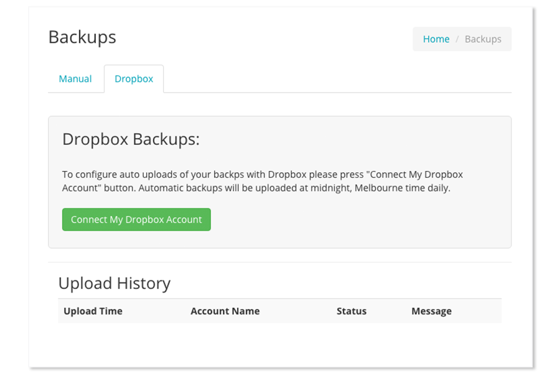The image size is (560, 373).
Task: Click the Status column header
Action: (352, 311)
